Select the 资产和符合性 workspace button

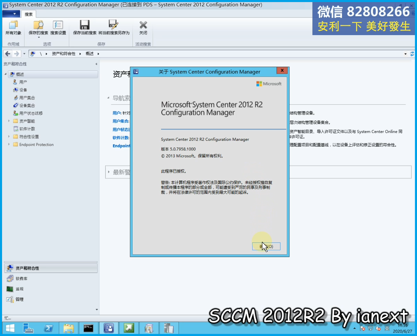pos(51,268)
